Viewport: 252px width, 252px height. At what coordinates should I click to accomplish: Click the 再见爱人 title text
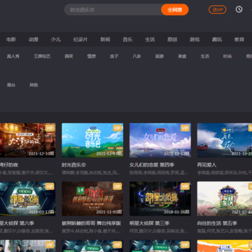tap(206, 165)
